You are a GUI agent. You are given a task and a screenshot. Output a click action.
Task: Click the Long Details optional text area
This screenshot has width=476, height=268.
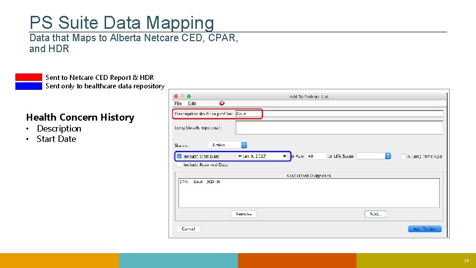click(x=339, y=128)
